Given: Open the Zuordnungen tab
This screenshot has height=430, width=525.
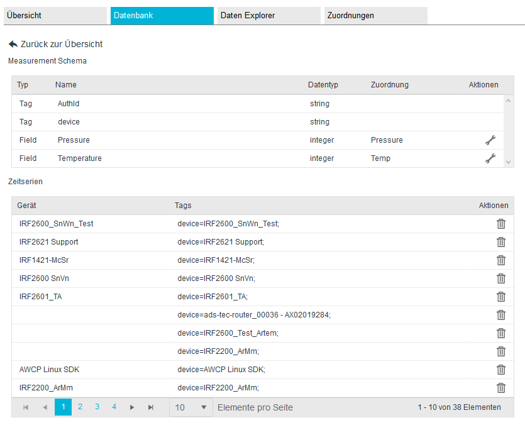Looking at the screenshot, I should point(375,16).
